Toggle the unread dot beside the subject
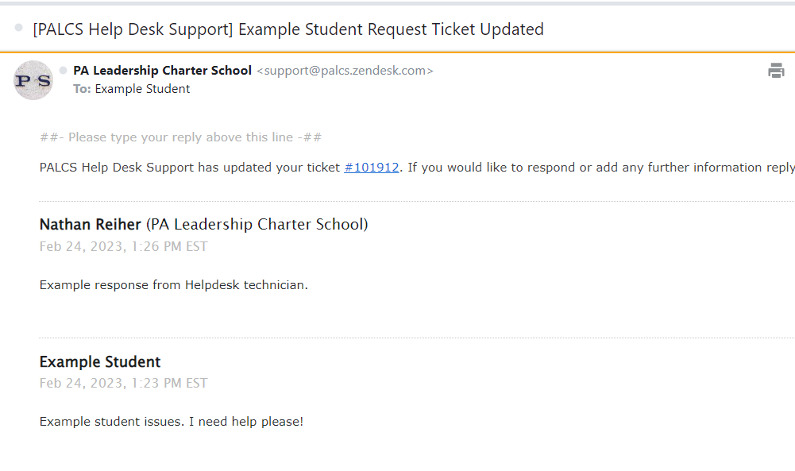This screenshot has height=471, width=795. pyautogui.click(x=17, y=28)
